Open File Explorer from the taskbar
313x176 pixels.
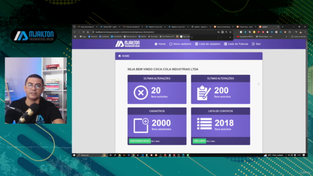(119, 155)
